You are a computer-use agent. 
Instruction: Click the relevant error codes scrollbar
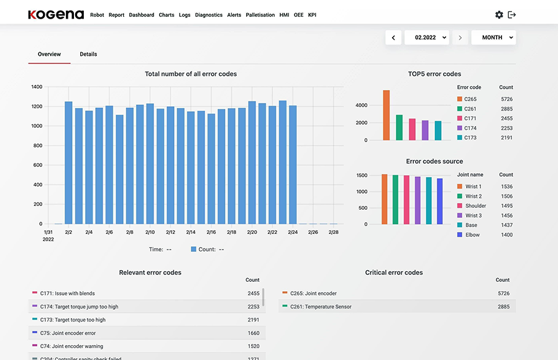(x=263, y=297)
